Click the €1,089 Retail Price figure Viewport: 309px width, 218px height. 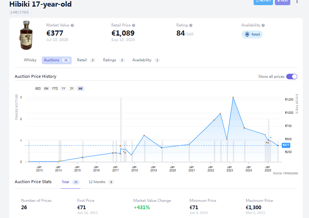[123, 33]
